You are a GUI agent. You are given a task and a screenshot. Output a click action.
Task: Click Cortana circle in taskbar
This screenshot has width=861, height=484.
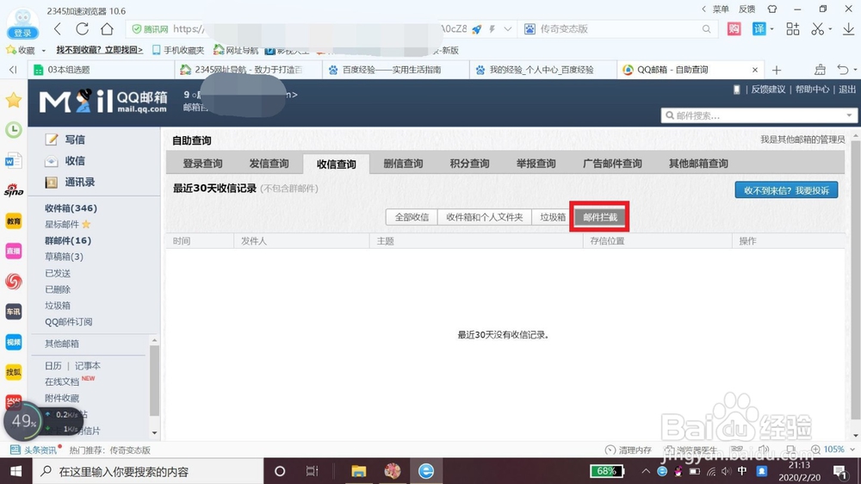pyautogui.click(x=280, y=471)
